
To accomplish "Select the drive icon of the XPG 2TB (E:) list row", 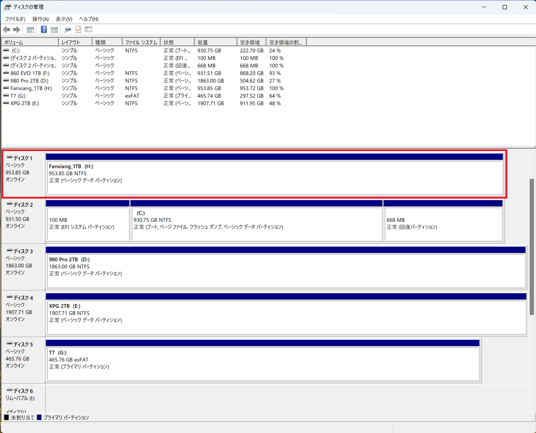I will (6, 103).
